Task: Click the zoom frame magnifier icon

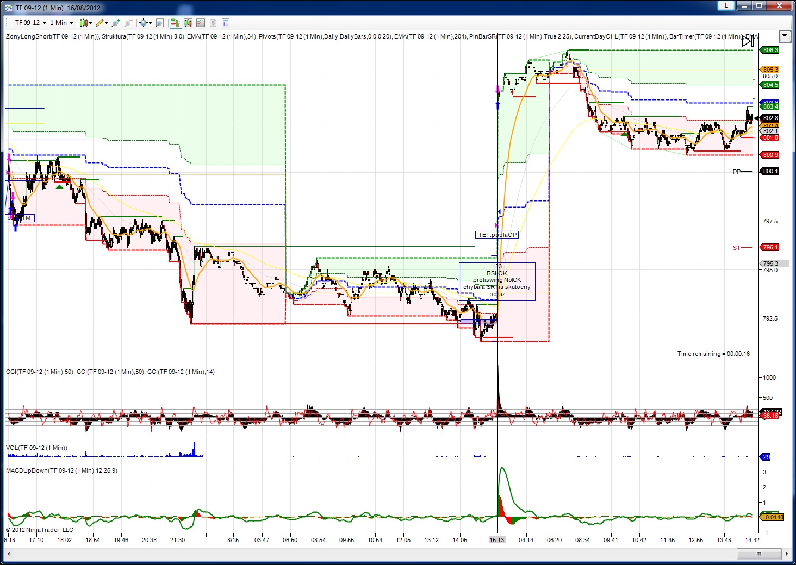Action: click(x=159, y=23)
